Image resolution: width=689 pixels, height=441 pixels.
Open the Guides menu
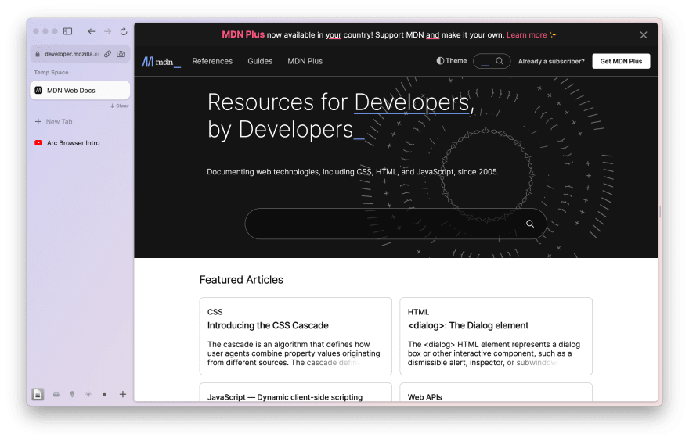coord(260,62)
